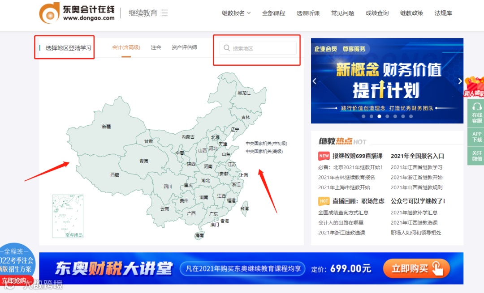Click the HOT badge next to 直播回顾
Screen dimensions: 484x293
[324, 201]
